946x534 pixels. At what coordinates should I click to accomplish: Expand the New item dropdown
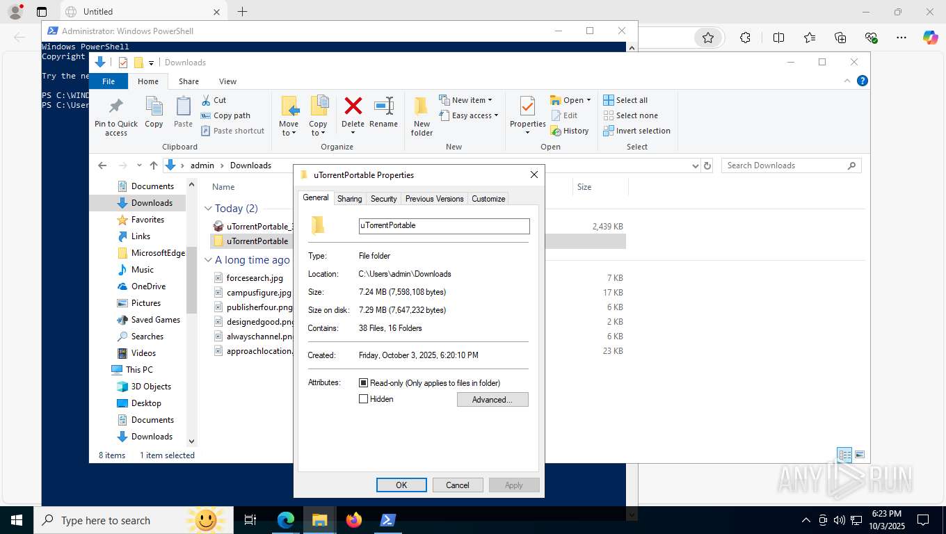click(x=465, y=100)
